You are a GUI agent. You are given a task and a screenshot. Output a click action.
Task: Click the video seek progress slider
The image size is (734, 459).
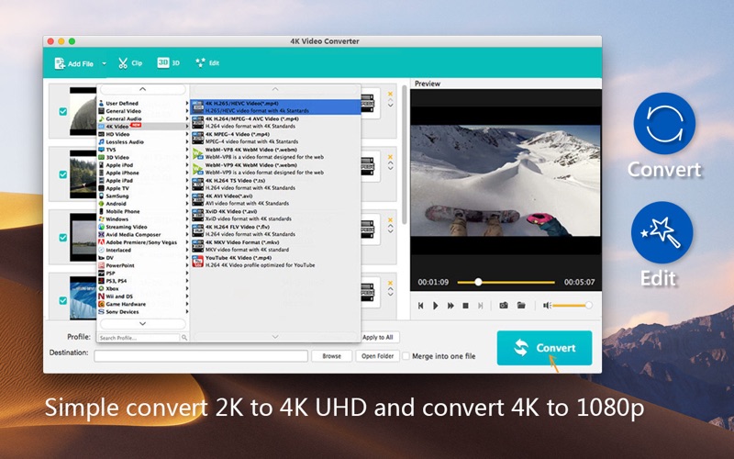click(514, 282)
